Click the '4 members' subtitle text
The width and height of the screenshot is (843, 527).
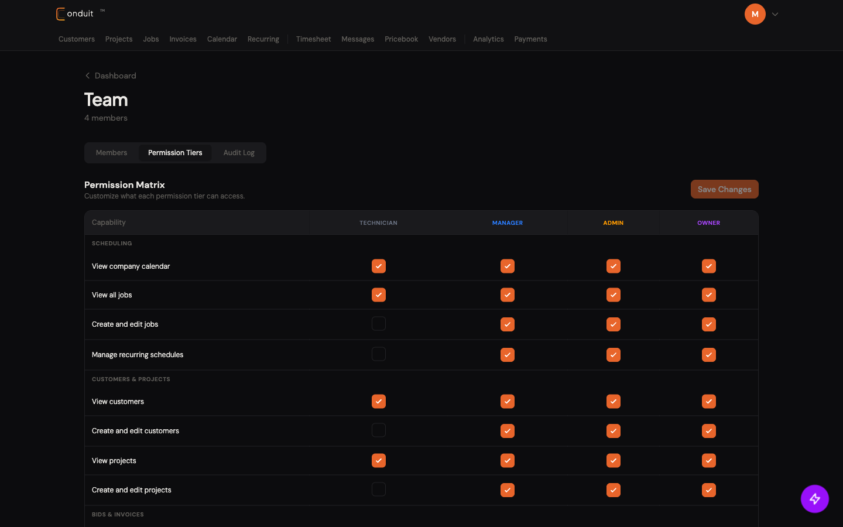coord(106,118)
